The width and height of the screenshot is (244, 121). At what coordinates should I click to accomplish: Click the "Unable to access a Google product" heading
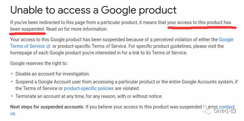coord(94,10)
